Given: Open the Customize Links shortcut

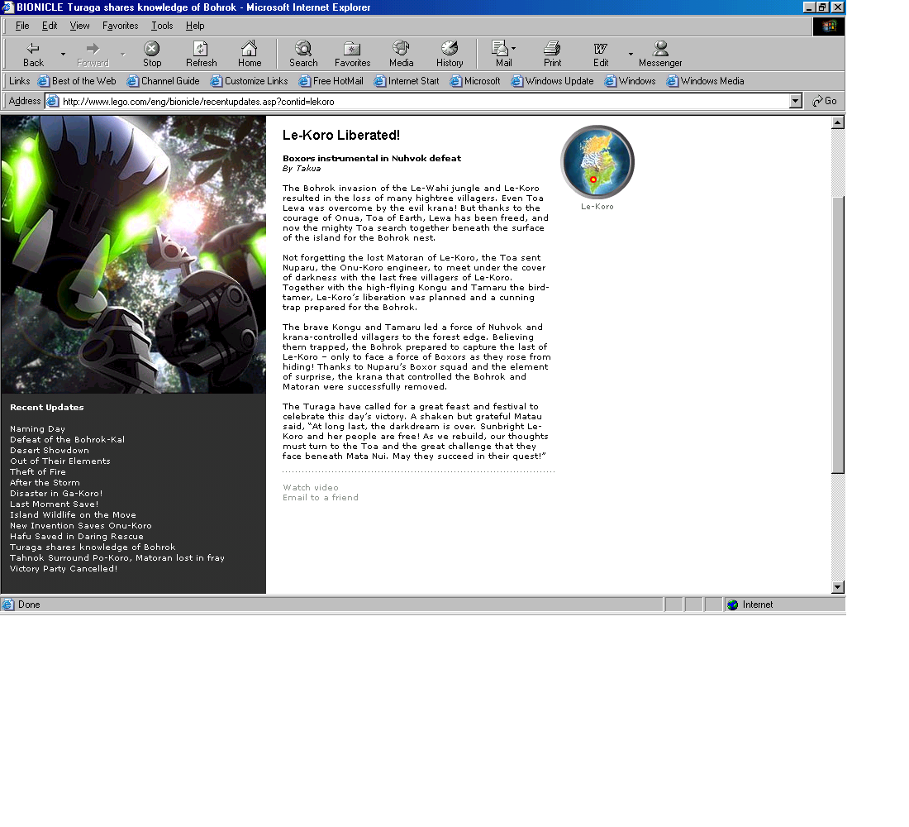Looking at the screenshot, I should pos(250,81).
